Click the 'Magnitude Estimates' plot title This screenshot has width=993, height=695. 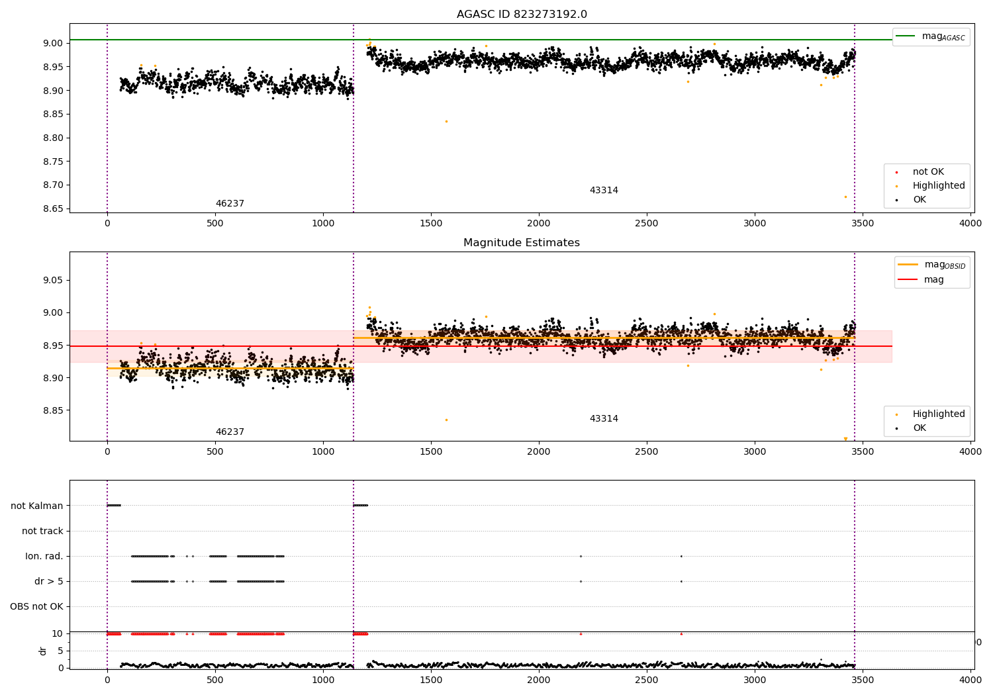pyautogui.click(x=522, y=243)
